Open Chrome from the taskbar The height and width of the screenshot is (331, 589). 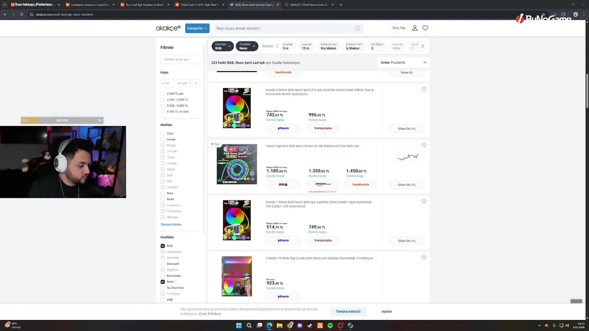point(290,325)
